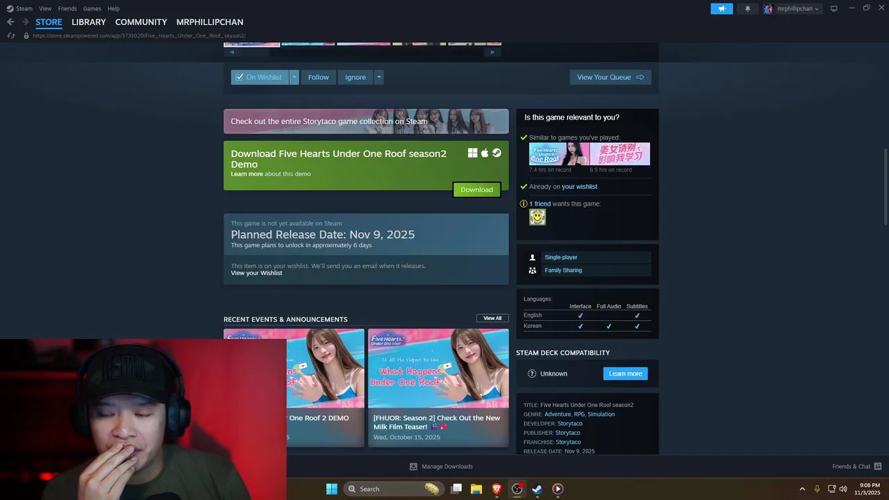
Task: Open Friends & Chat
Action: click(x=857, y=467)
